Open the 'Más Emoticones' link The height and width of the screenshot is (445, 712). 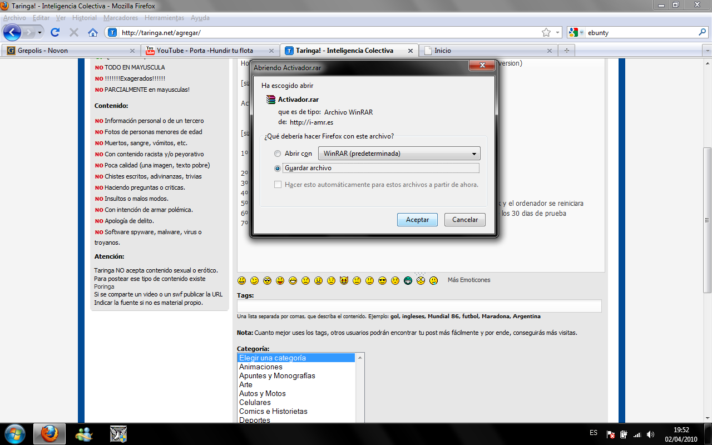click(x=469, y=280)
